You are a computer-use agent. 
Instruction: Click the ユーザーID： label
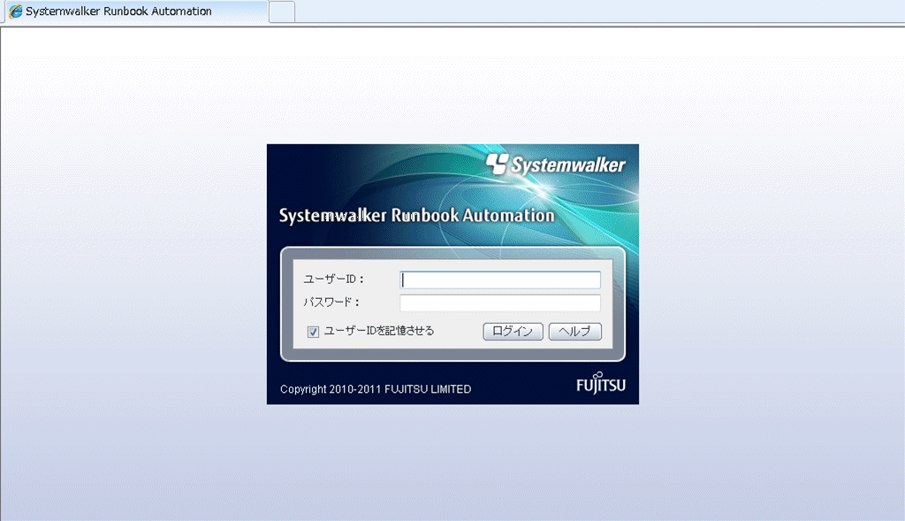point(333,279)
